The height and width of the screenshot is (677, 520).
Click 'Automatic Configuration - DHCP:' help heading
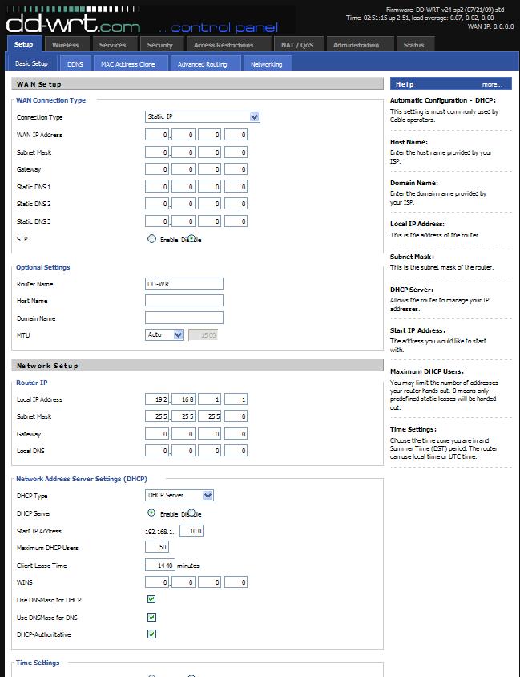click(x=443, y=100)
